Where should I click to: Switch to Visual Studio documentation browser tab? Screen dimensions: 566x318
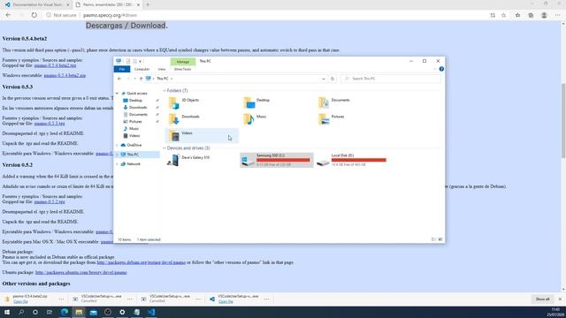click(x=37, y=5)
